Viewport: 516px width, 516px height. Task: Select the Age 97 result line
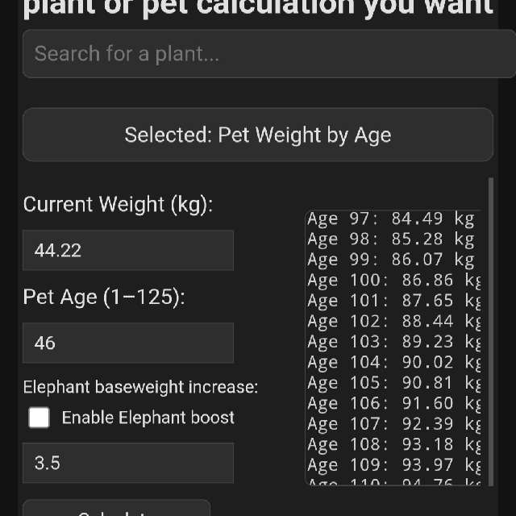(x=391, y=219)
